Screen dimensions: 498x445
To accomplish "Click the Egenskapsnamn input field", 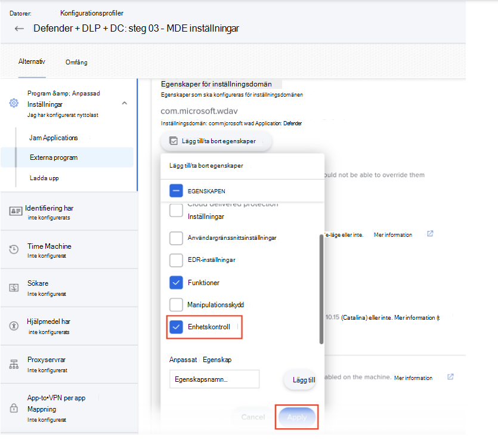I will 214,379.
